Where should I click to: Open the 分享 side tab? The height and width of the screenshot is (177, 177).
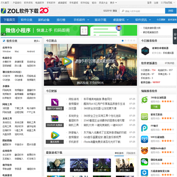pos(175,36)
